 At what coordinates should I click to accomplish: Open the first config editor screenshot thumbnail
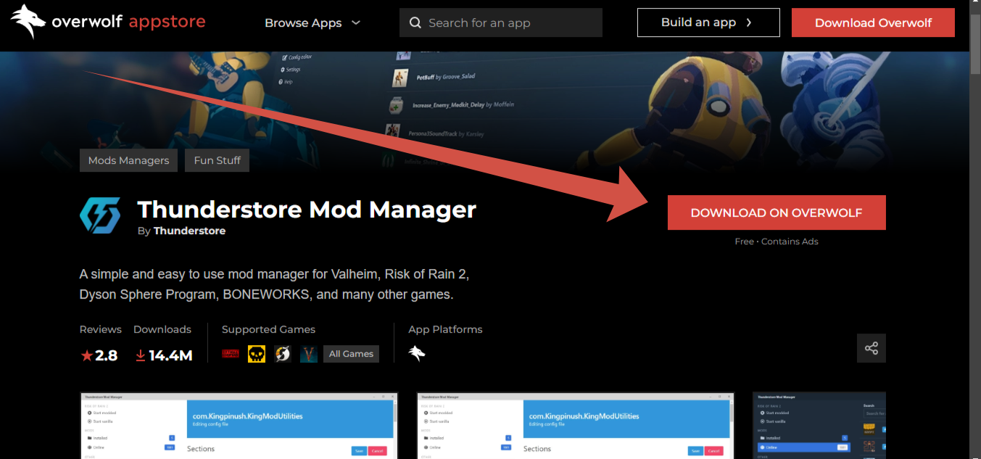[239, 426]
